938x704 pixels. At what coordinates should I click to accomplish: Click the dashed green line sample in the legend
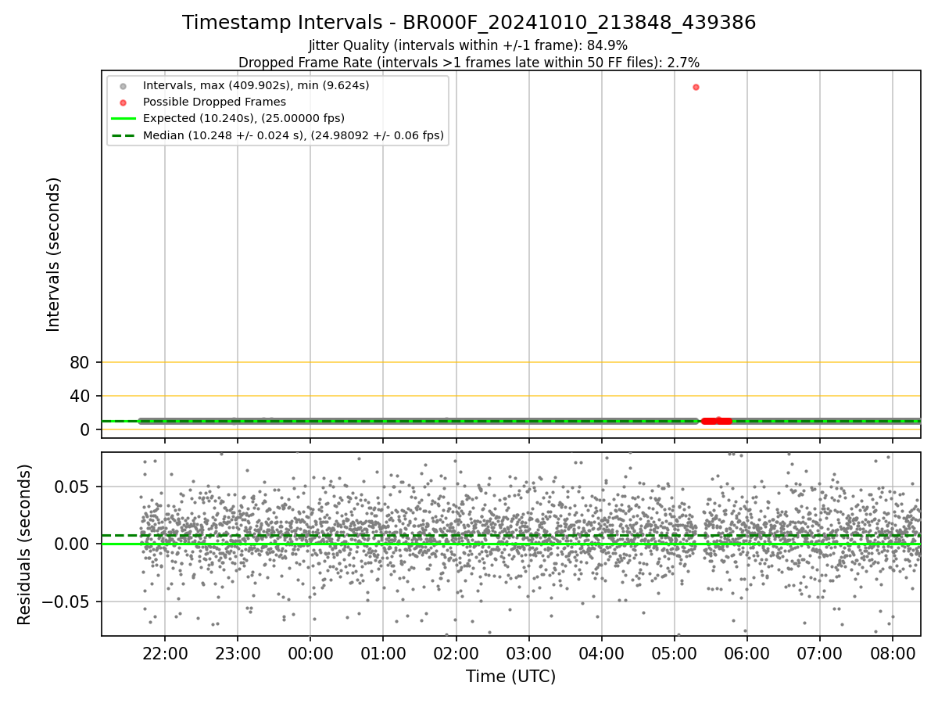pos(123,135)
